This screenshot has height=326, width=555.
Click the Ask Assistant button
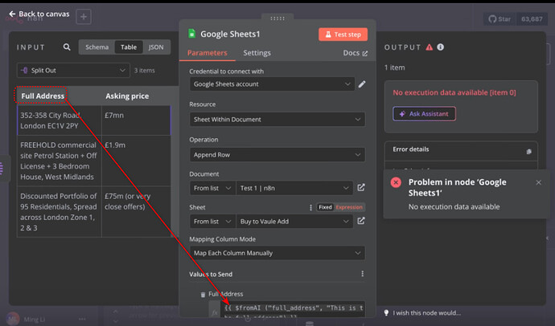(x=424, y=114)
